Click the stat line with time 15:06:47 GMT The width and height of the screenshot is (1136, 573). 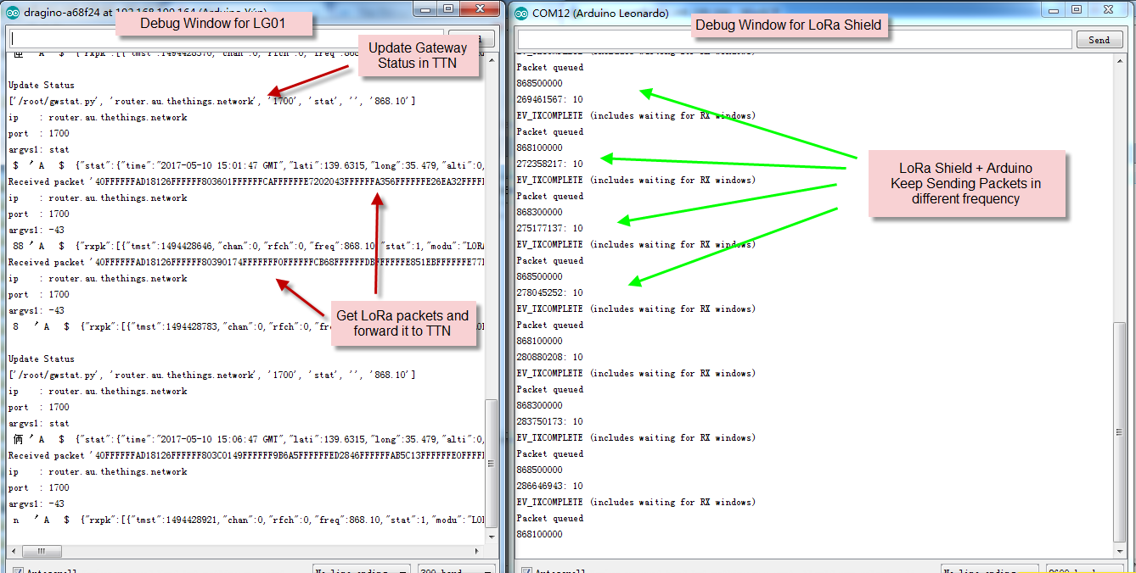[x=246, y=439]
